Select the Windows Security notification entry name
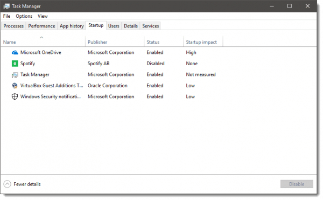Screen dimensions: 323x200 [x=51, y=96]
